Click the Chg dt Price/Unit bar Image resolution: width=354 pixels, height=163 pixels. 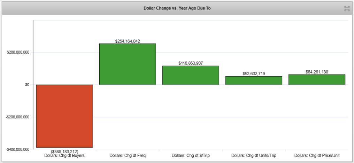click(317, 79)
